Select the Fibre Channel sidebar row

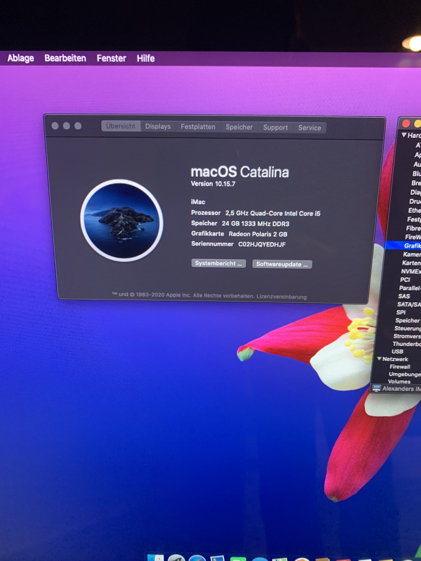click(413, 228)
